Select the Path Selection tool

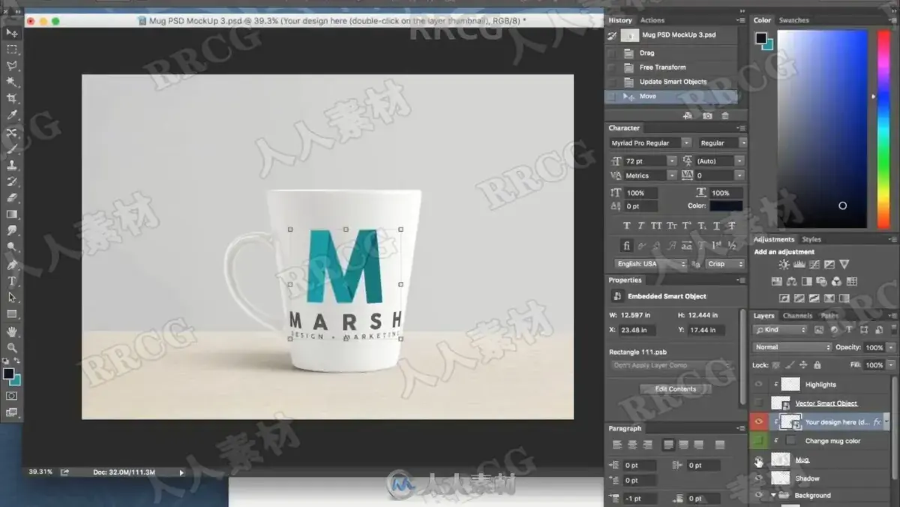tap(12, 298)
